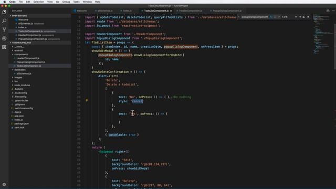Open the package.json file
336x189 pixels.
tap(22, 124)
